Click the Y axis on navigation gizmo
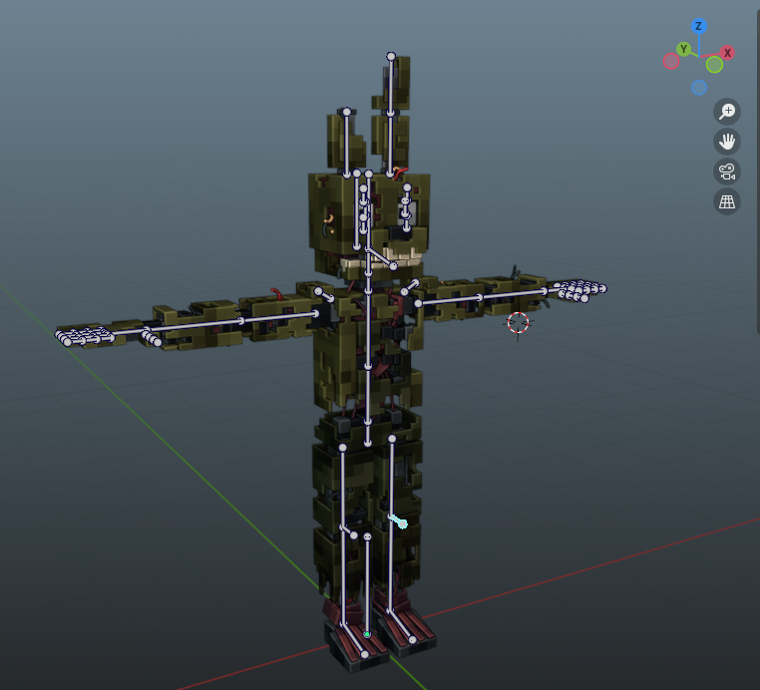This screenshot has height=690, width=760. coord(684,49)
